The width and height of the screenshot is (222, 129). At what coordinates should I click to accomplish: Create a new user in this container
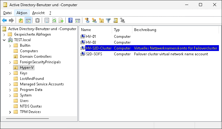click(x=87, y=21)
